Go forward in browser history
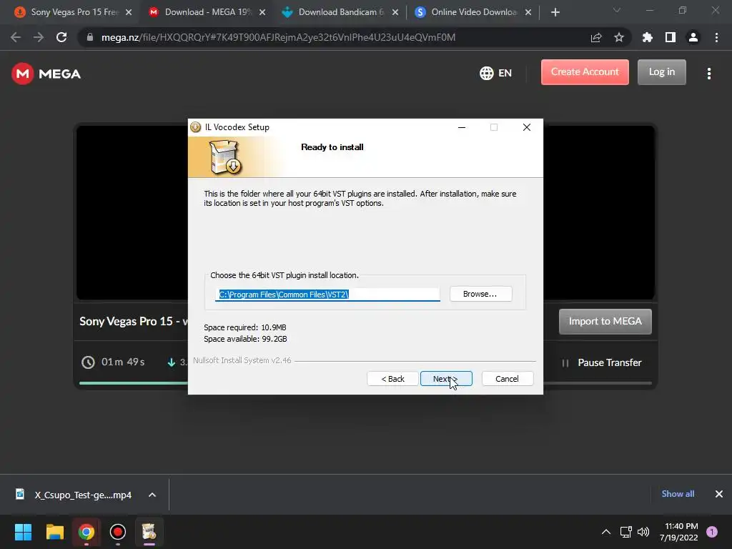Image resolution: width=732 pixels, height=549 pixels. point(39,37)
